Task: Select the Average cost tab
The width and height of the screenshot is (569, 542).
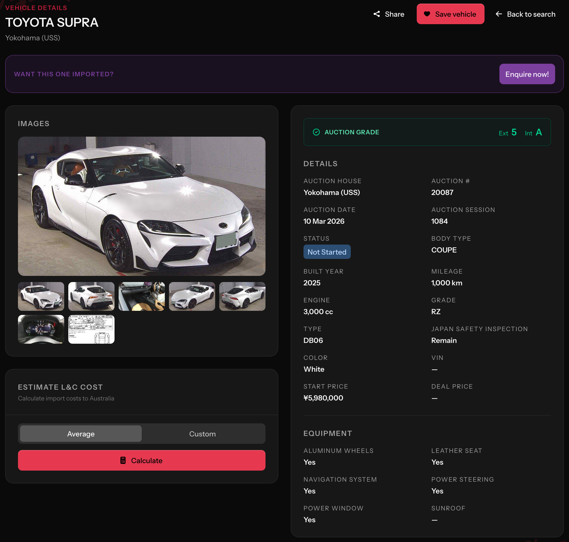Action: (x=81, y=433)
